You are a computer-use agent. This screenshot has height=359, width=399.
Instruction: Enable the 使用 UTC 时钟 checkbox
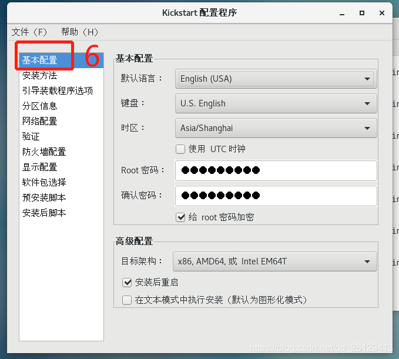coord(180,149)
